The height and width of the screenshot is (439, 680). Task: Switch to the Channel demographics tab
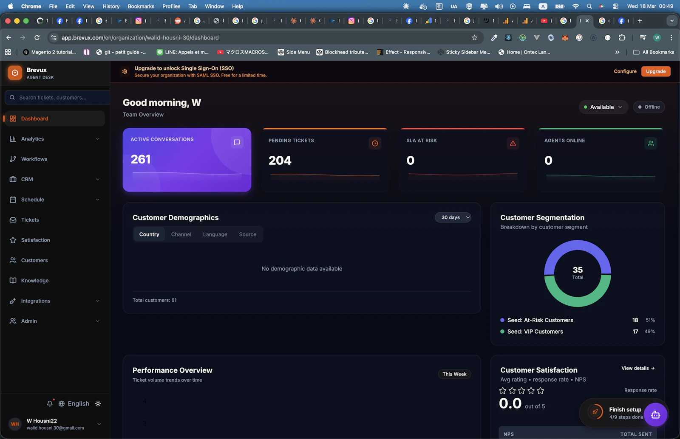click(x=181, y=234)
